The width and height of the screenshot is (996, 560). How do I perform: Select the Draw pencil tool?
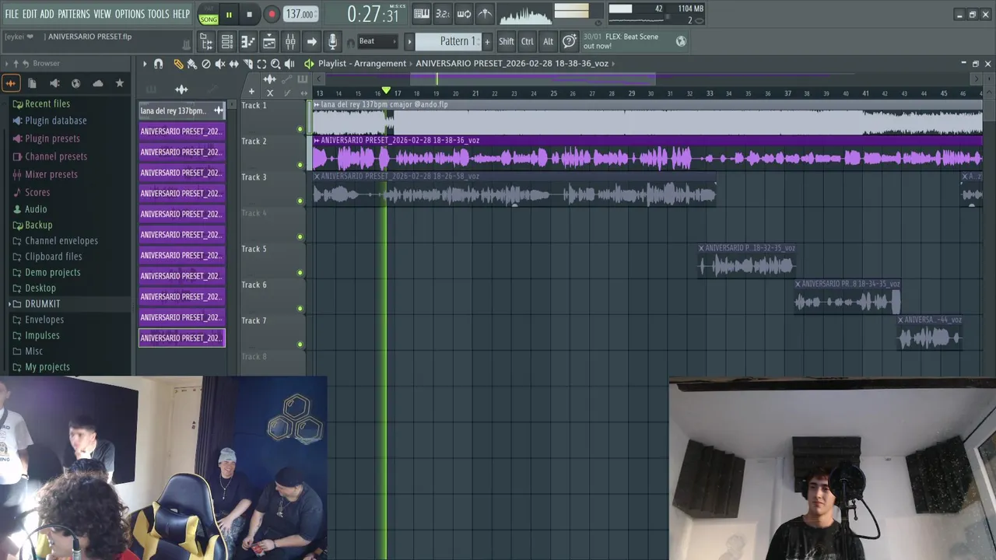tap(178, 64)
